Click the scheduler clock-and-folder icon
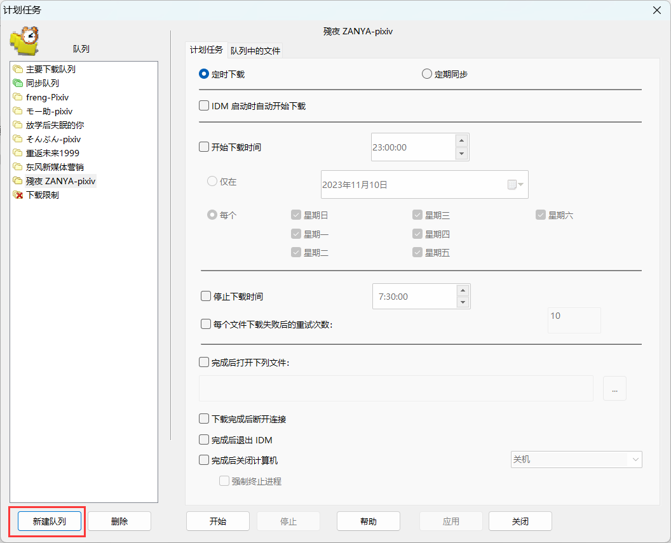671x543 pixels. [x=25, y=41]
